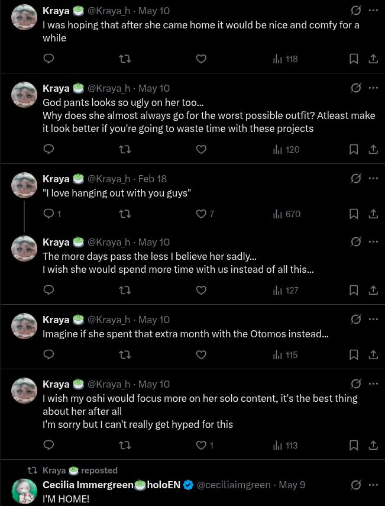Bookmark the 'nice and comfy' tweet
Viewport: 385px width, 506px height.
(354, 59)
